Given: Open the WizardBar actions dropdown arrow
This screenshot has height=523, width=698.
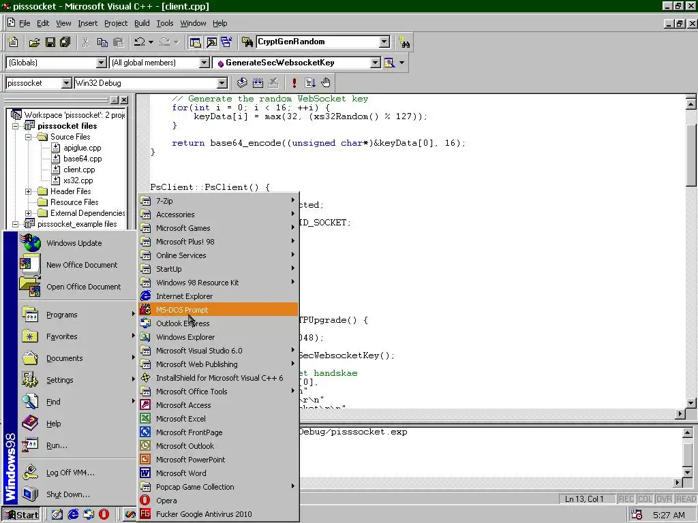Looking at the screenshot, I should (402, 63).
